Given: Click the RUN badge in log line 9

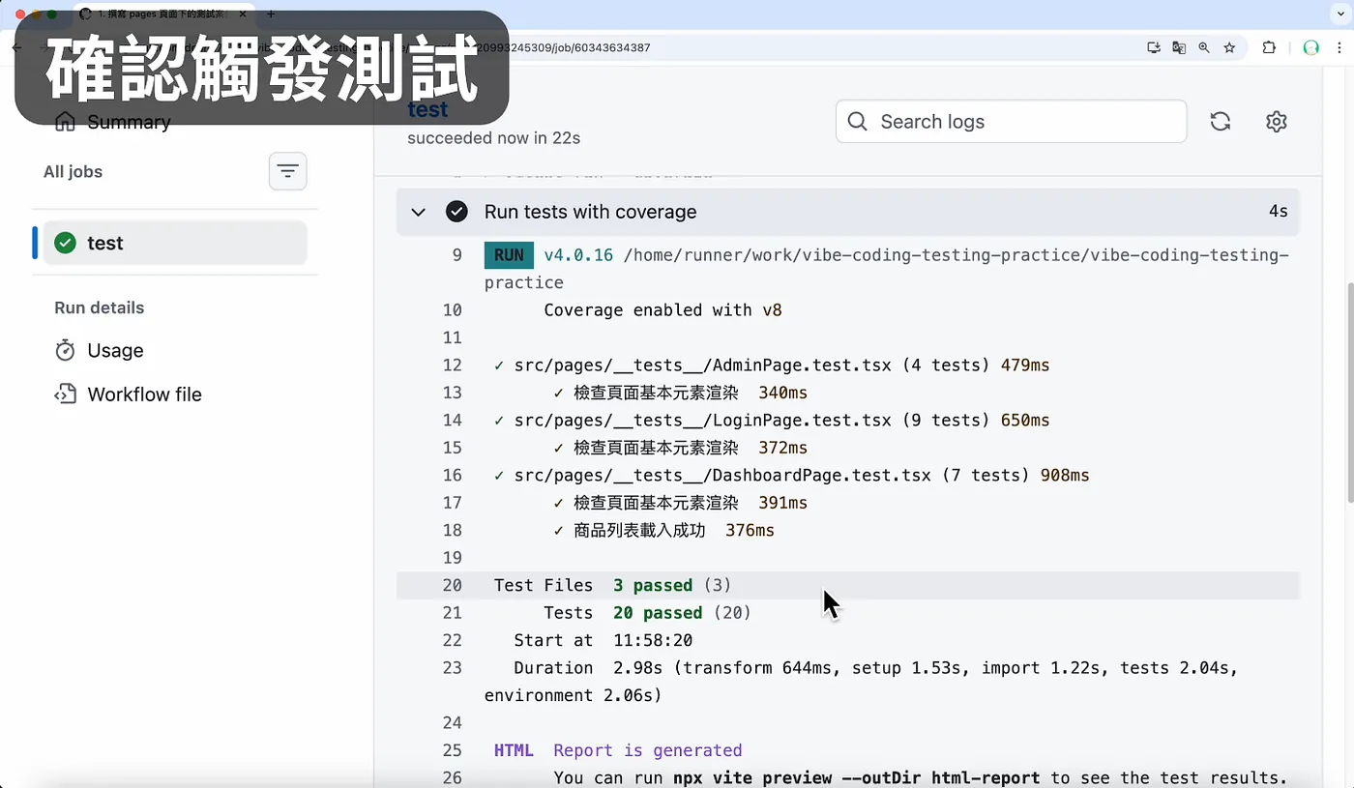Looking at the screenshot, I should (x=509, y=255).
